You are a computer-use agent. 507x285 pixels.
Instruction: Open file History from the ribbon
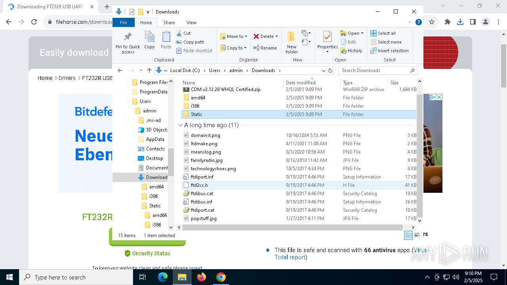[351, 51]
